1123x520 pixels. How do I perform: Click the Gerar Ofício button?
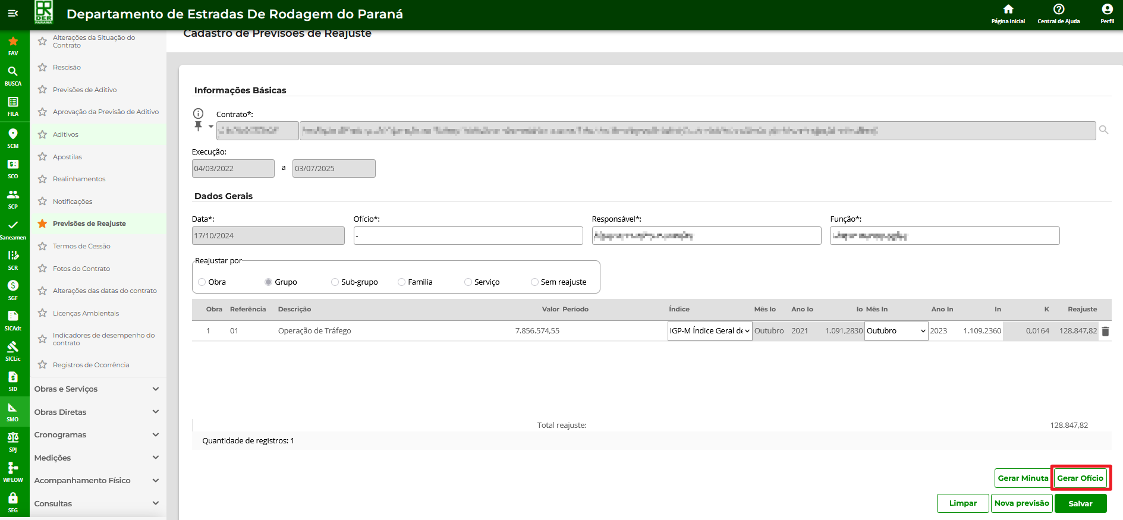[x=1080, y=478]
